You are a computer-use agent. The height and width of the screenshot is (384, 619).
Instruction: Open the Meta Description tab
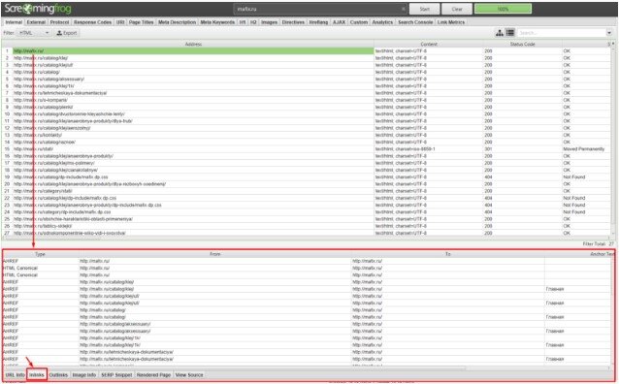tap(177, 22)
